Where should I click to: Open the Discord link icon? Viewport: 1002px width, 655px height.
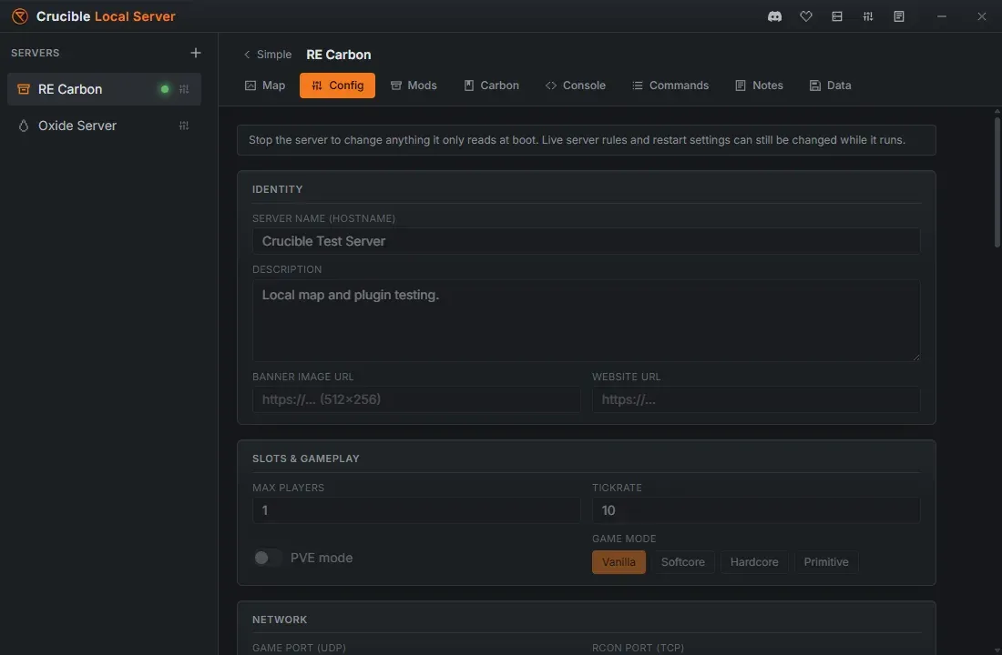[774, 16]
